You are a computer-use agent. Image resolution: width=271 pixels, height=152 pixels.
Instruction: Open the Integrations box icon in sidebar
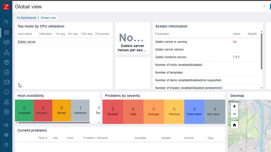click(x=6, y=135)
